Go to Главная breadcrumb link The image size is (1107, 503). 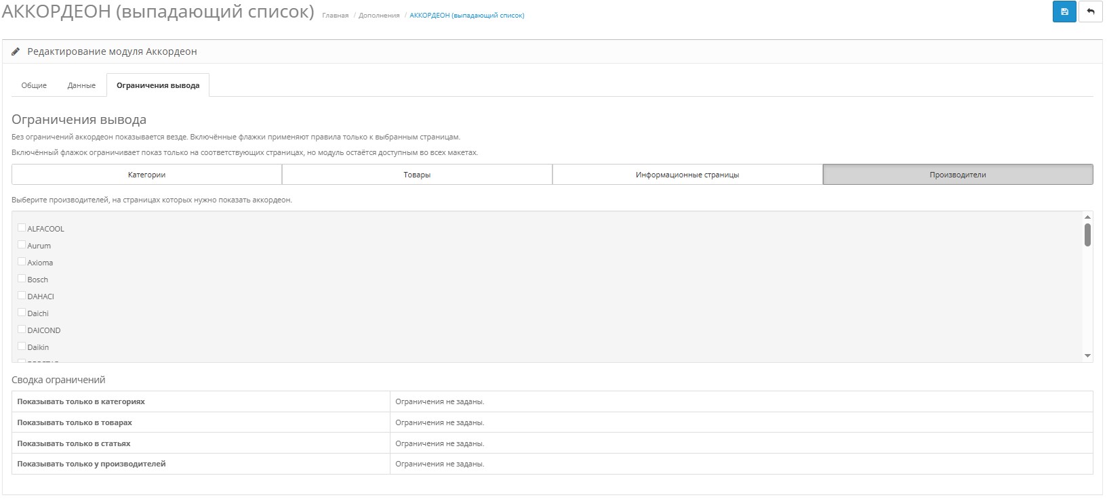(335, 16)
